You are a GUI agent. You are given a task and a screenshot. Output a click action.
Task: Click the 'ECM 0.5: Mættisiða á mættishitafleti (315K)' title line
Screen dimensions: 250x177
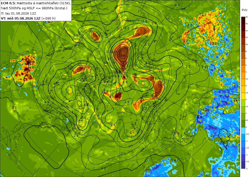(x=35, y=3)
